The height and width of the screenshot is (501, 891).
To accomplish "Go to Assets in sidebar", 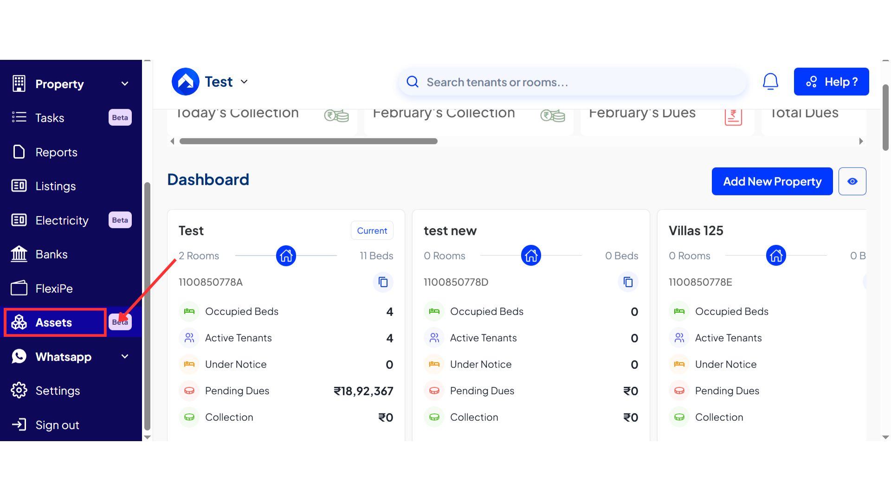I will tap(54, 322).
